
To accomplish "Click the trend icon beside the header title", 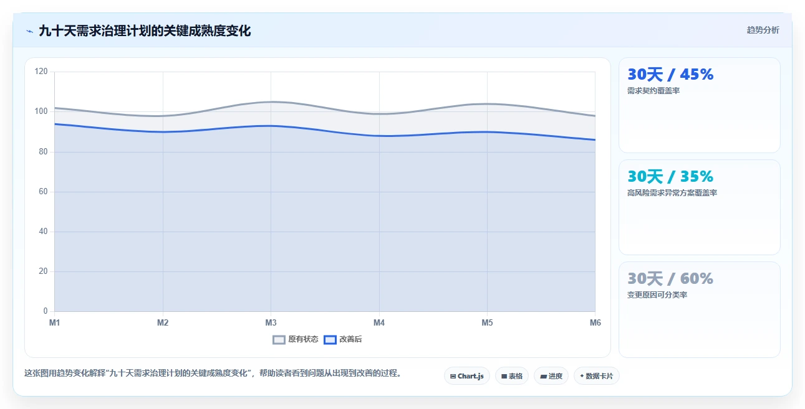I will 29,31.
